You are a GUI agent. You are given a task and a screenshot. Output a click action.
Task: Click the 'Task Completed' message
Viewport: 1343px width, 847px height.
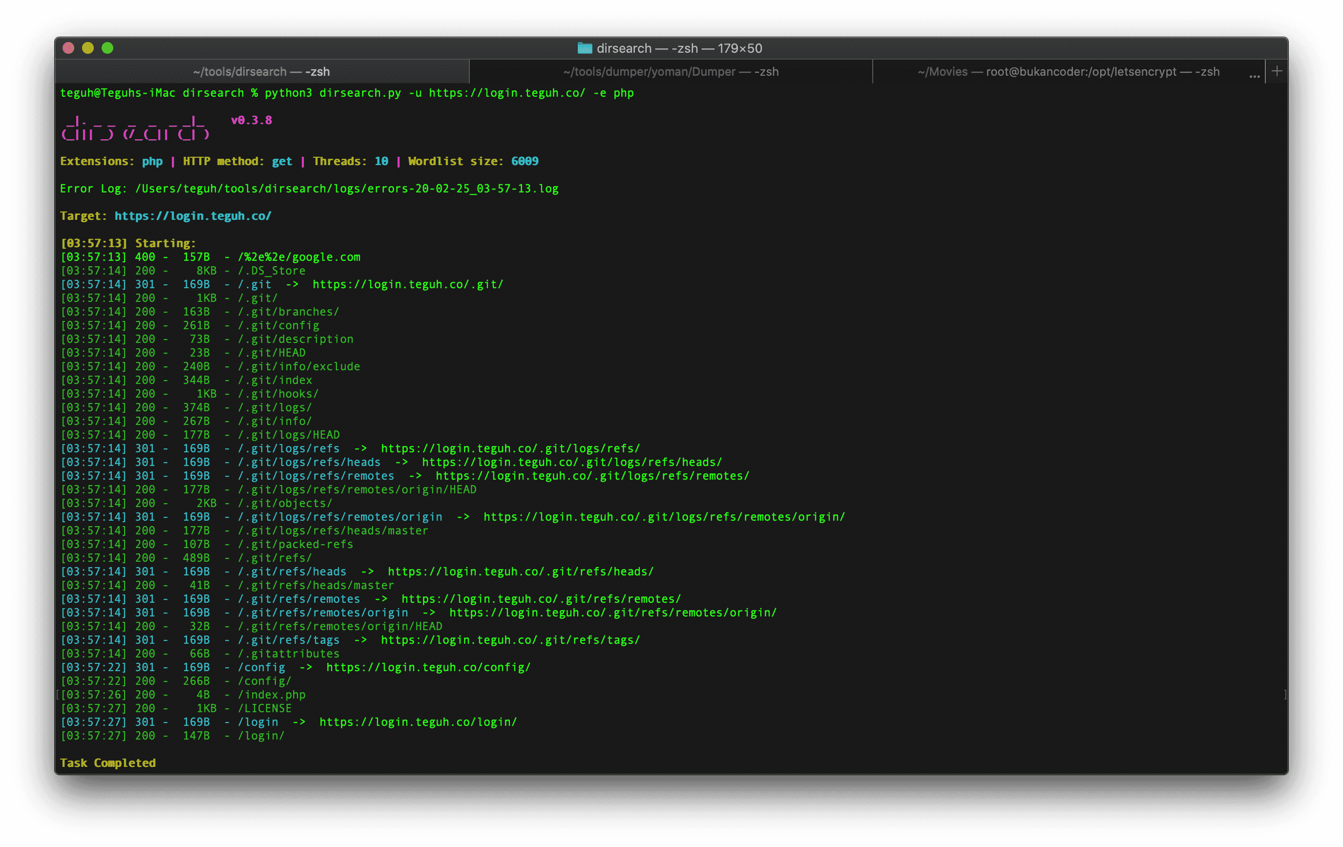[107, 763]
